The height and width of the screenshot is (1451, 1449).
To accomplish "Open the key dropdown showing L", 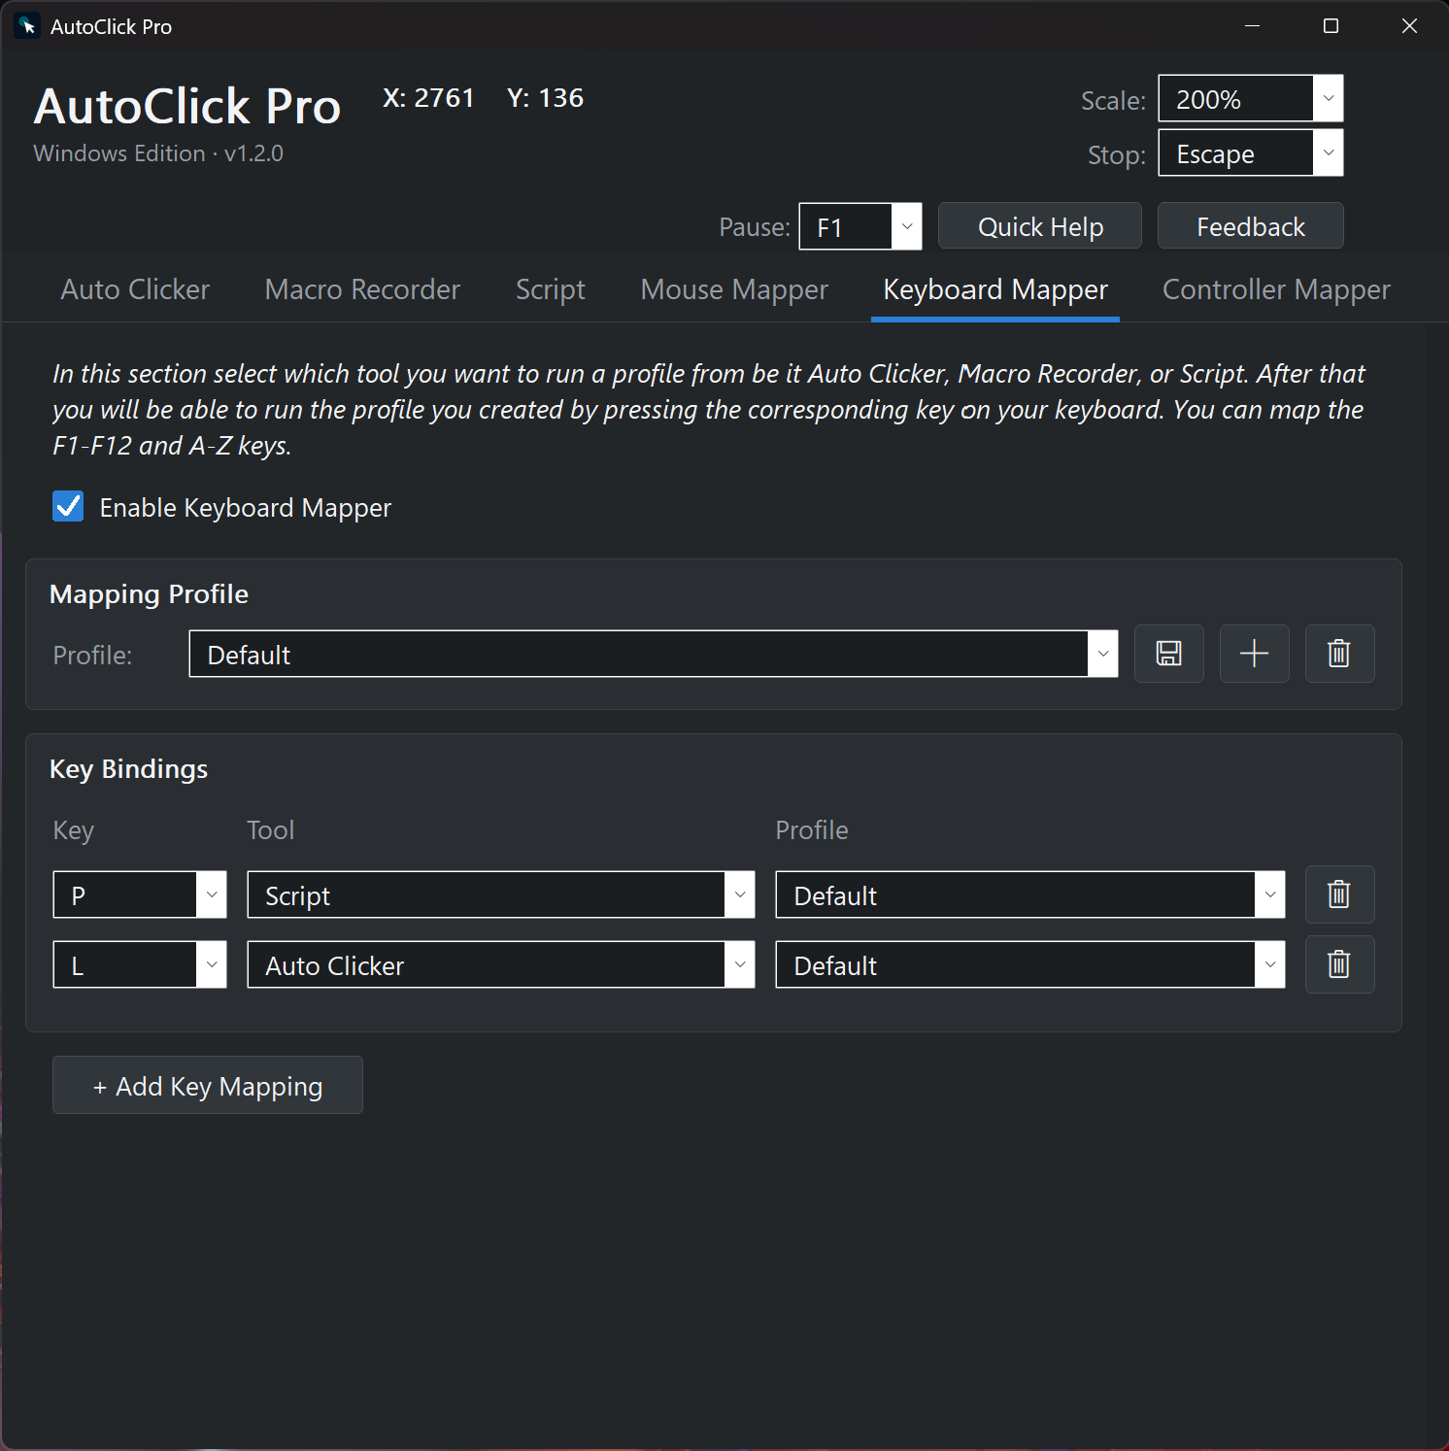I will 140,964.
